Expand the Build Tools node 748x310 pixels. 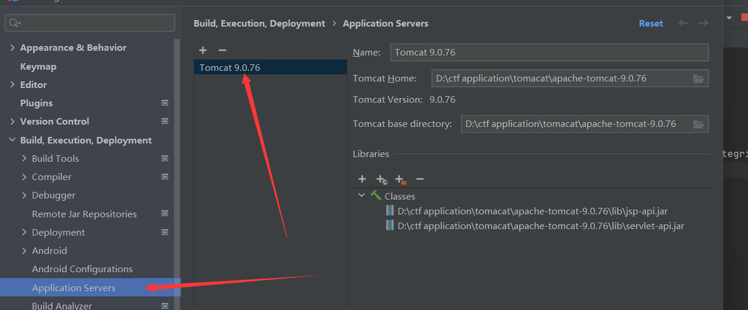(24, 159)
